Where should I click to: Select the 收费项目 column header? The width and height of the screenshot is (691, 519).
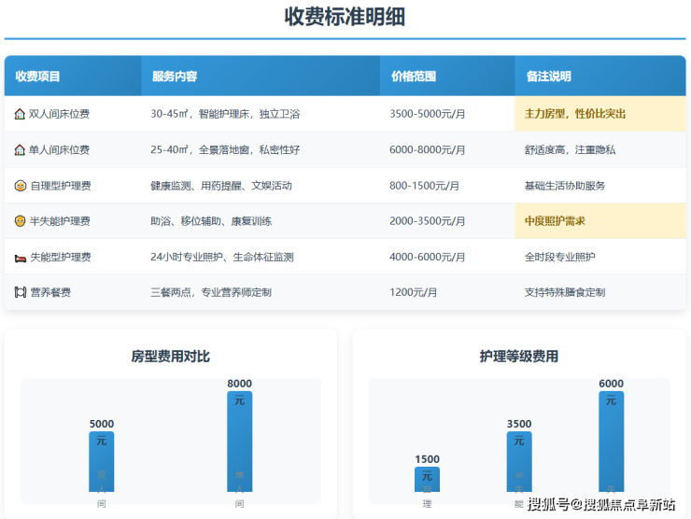[38, 77]
